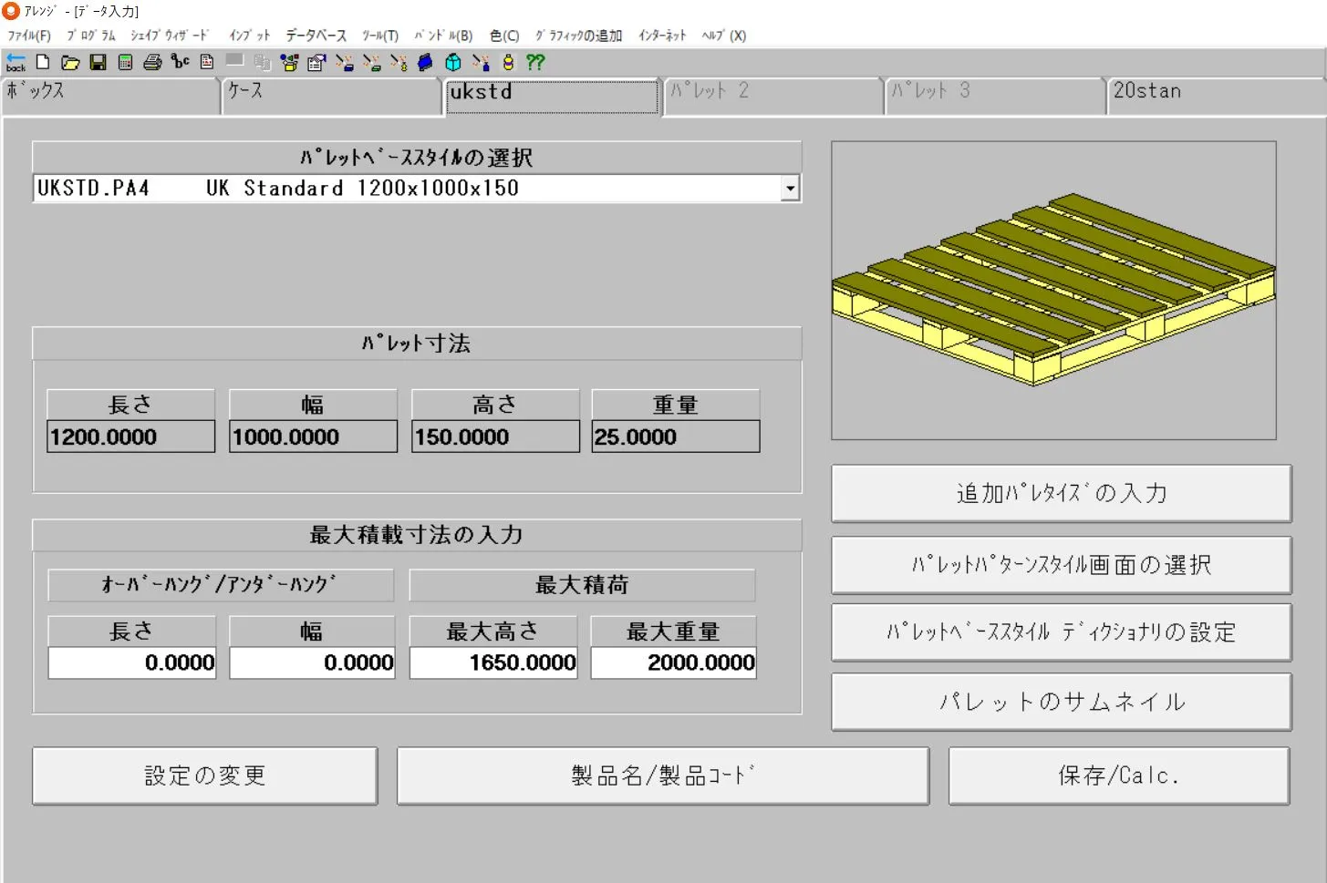
Task: Click the save diskette icon
Action: point(98,62)
